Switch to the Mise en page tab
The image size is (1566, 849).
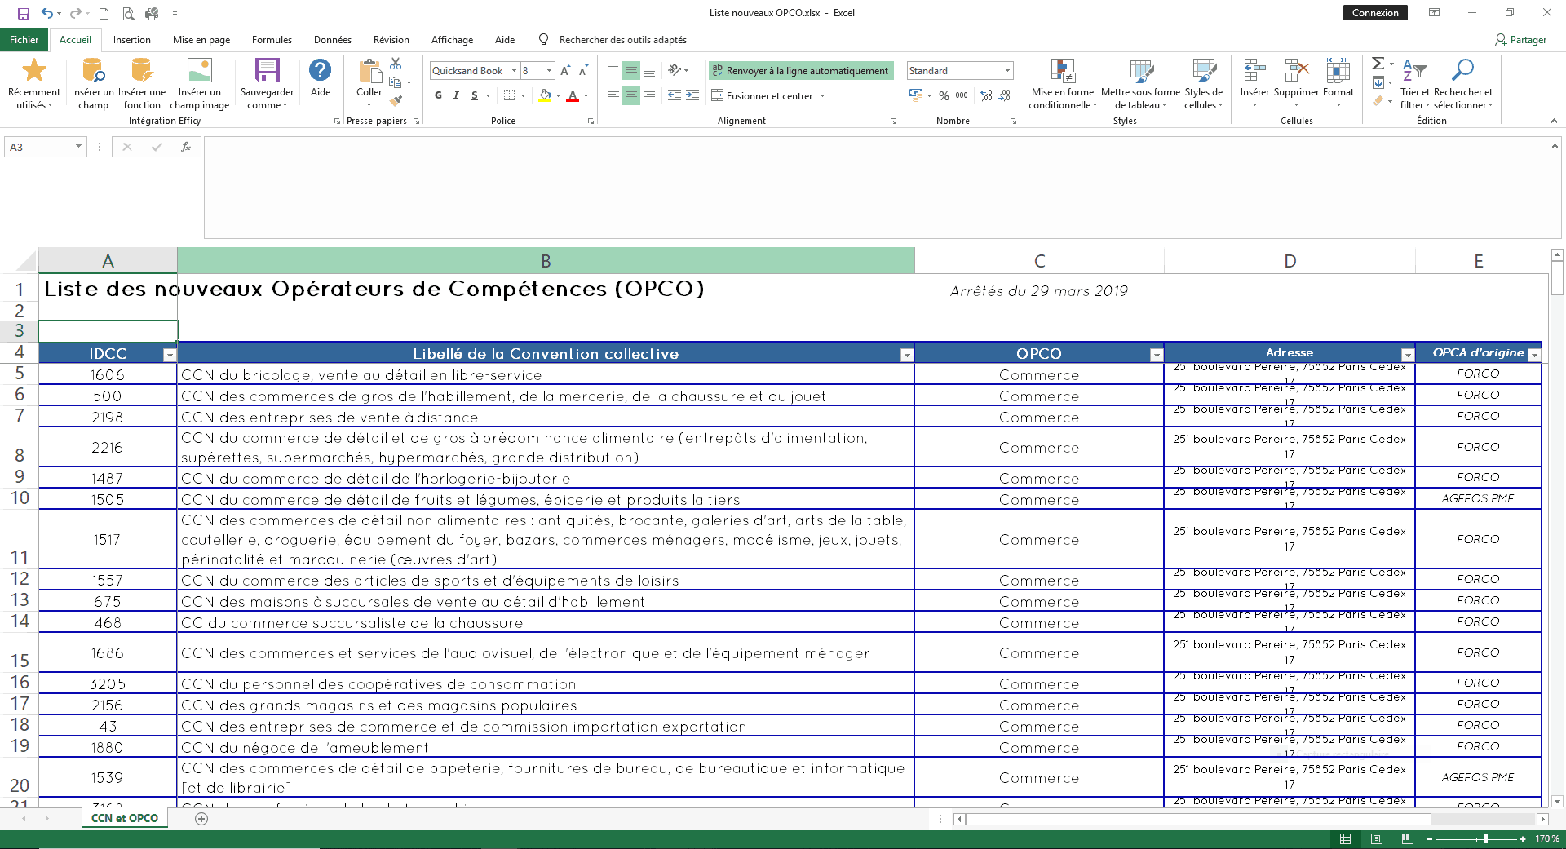(x=201, y=40)
